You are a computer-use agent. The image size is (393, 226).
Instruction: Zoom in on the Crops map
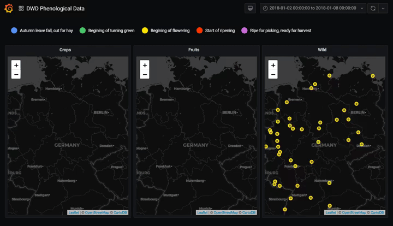pos(16,65)
